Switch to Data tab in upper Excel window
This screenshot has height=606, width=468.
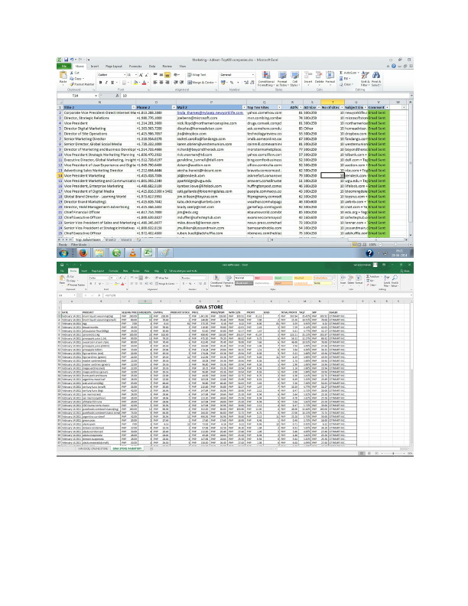click(x=152, y=67)
